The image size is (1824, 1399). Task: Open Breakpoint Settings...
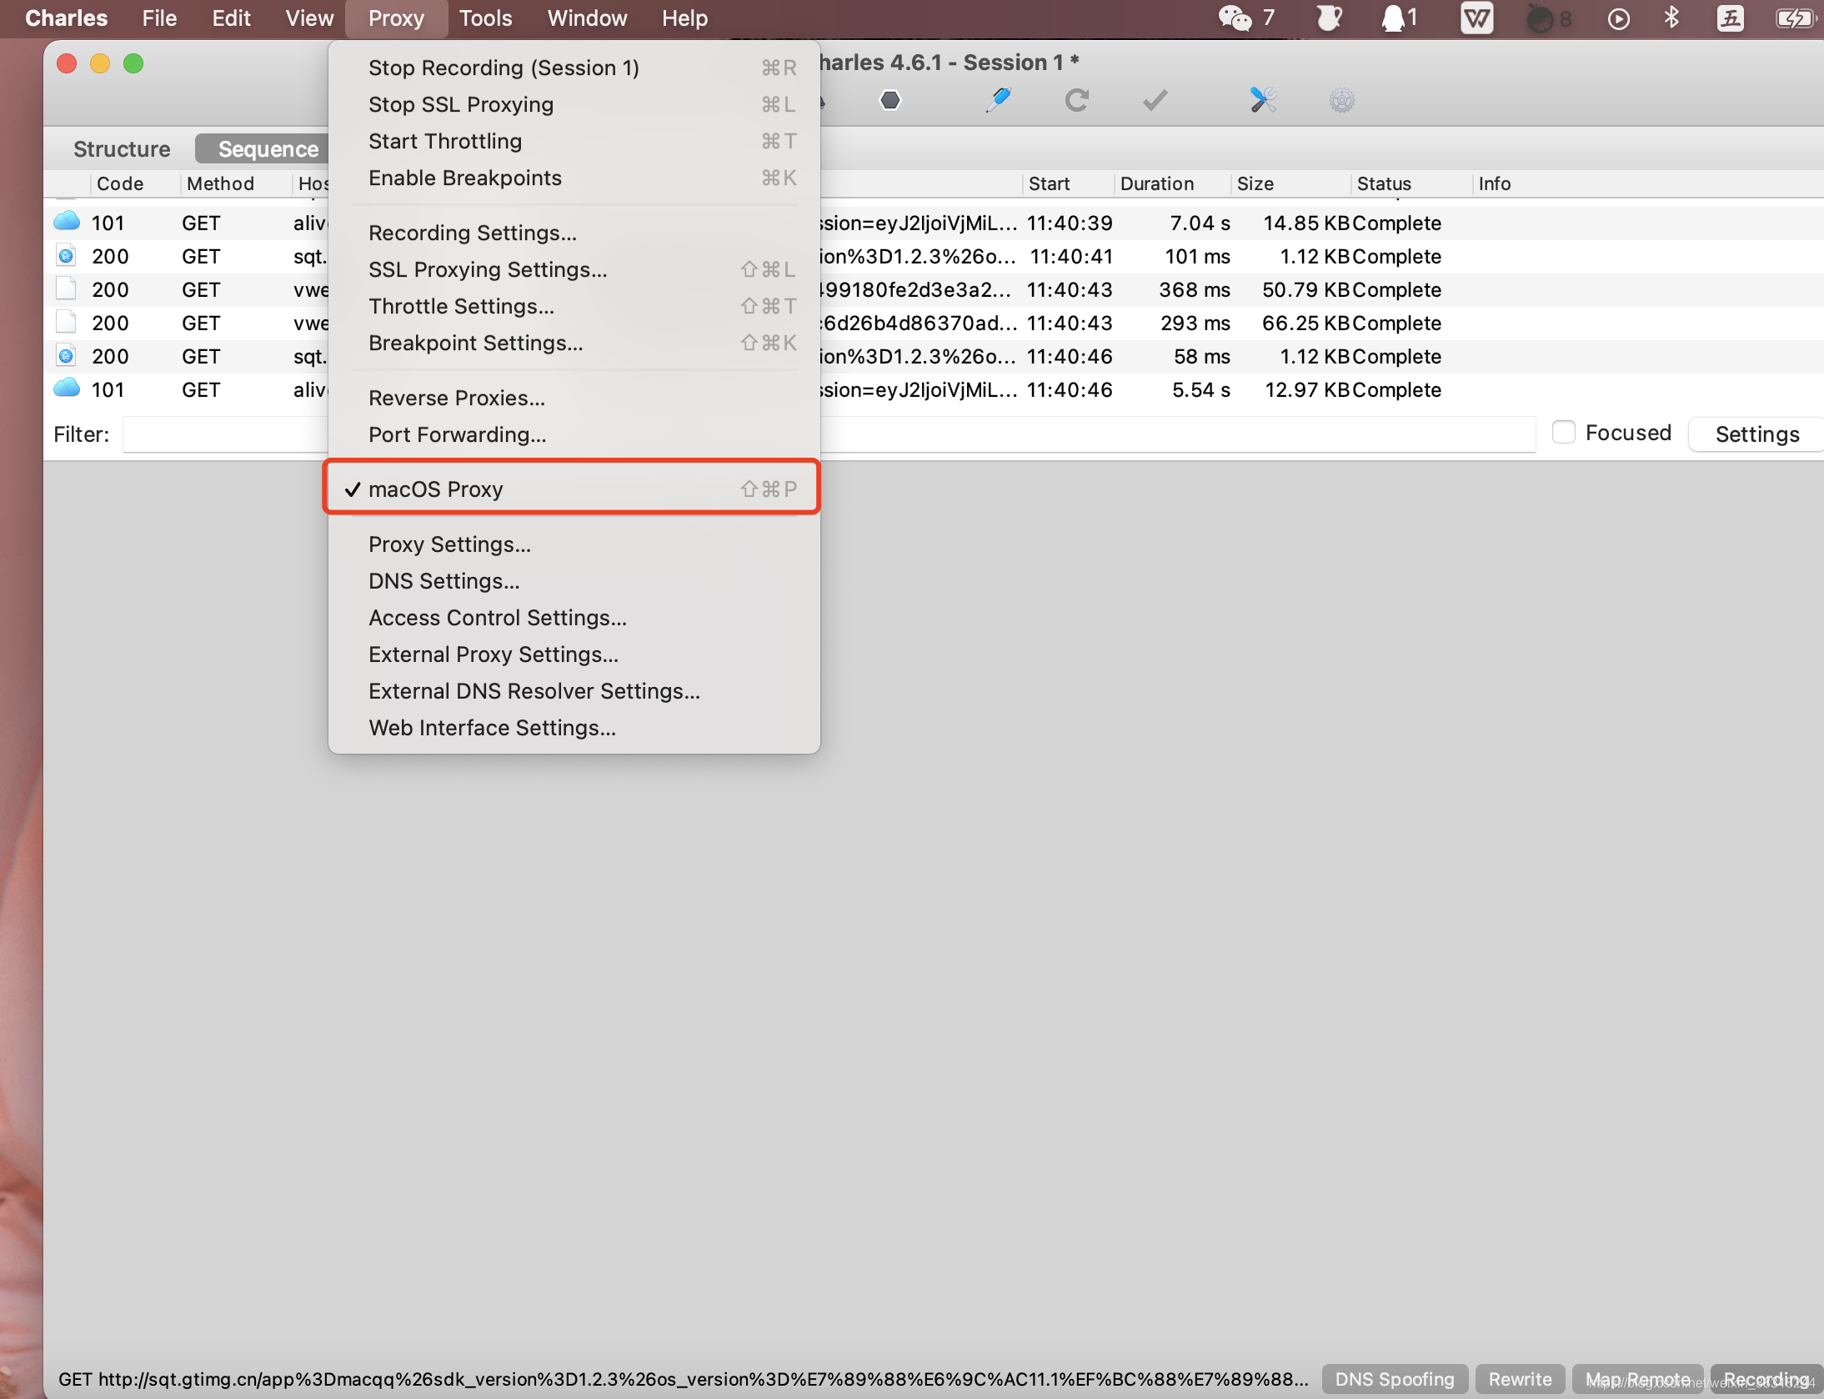[x=574, y=343]
